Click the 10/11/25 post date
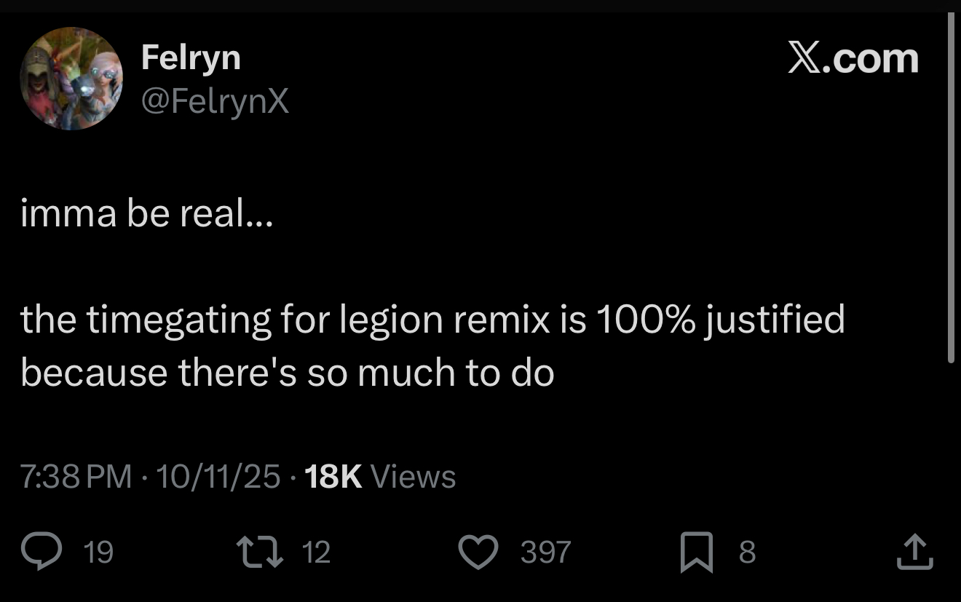The image size is (961, 602). (x=218, y=477)
